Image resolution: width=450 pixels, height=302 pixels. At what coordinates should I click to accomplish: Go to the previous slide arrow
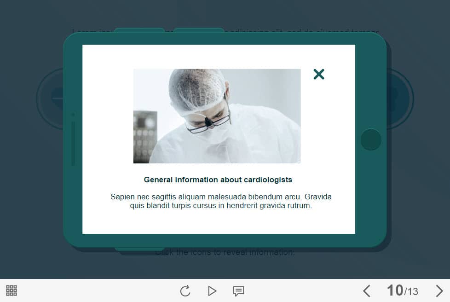click(366, 291)
